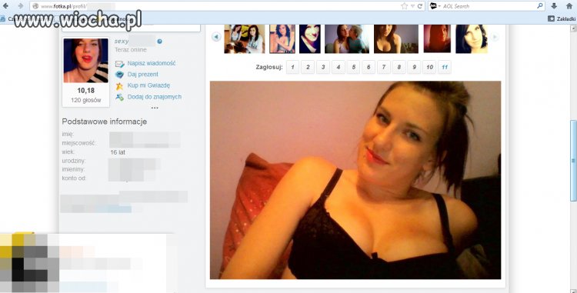The image size is (577, 293).
Task: Click the Daj prezent gift icon
Action: pyautogui.click(x=119, y=75)
